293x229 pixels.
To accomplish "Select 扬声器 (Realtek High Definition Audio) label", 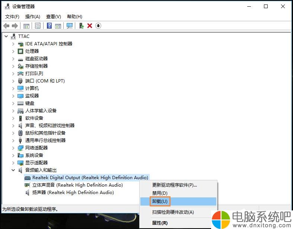I will coord(73,193).
